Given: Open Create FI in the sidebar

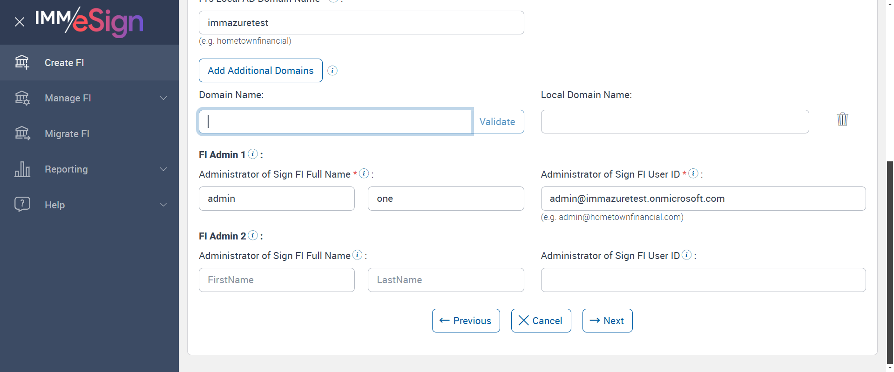Looking at the screenshot, I should pyautogui.click(x=64, y=63).
